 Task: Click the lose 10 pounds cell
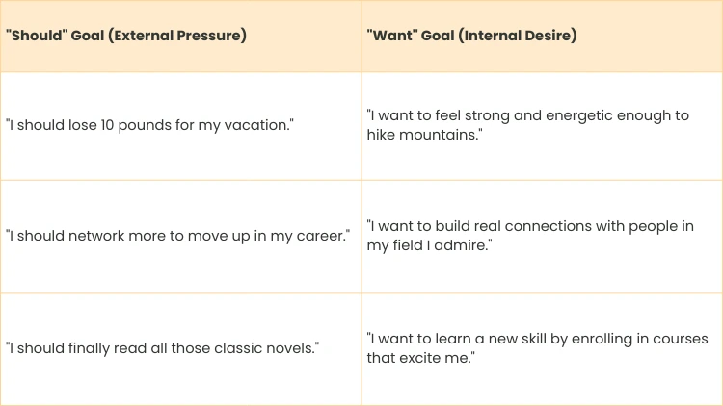coord(148,125)
